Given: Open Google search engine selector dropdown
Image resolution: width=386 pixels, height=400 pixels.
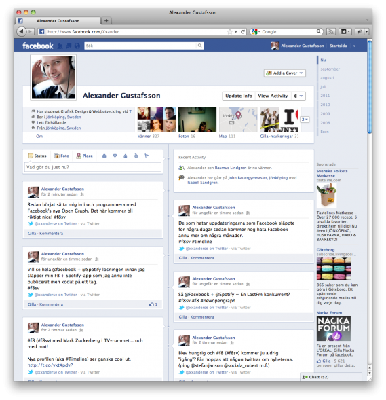Looking at the screenshot, I should 256,31.
